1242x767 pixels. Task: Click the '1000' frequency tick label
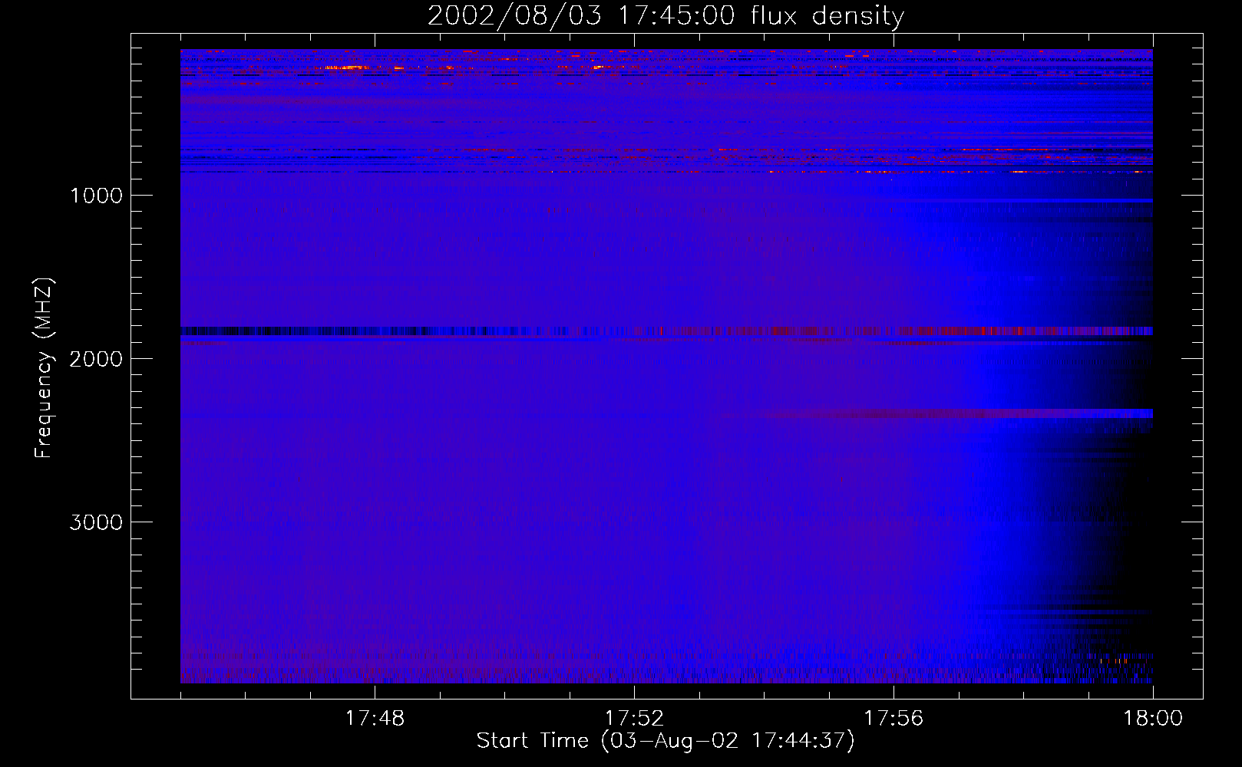96,196
